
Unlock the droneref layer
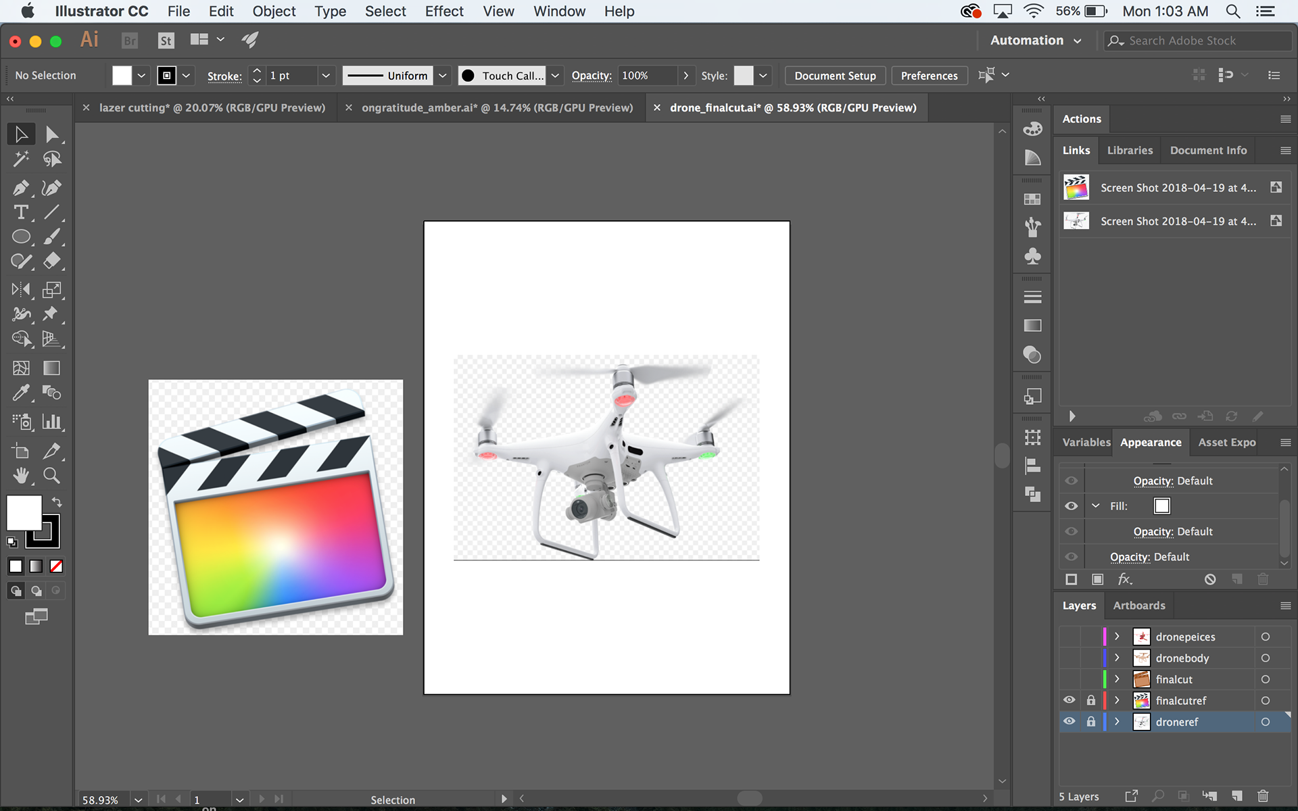tap(1090, 721)
